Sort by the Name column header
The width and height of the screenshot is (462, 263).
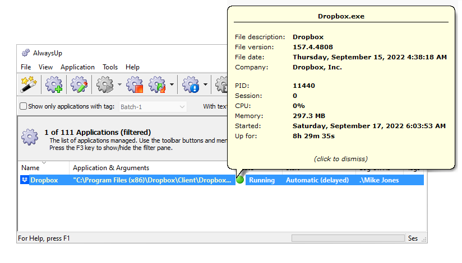[x=44, y=168]
